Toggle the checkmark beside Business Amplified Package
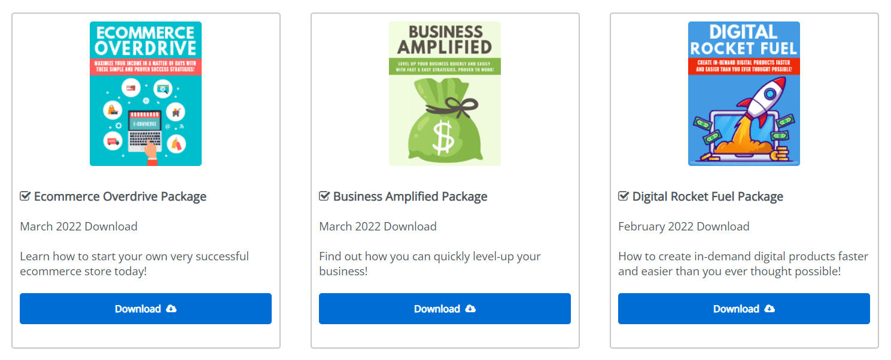The image size is (891, 360). [324, 196]
